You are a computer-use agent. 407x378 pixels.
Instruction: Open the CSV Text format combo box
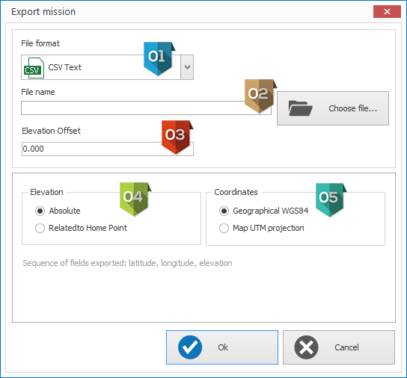[x=107, y=67]
